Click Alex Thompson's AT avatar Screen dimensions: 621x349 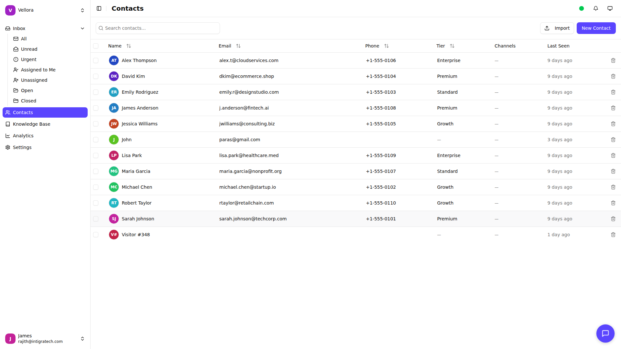(x=114, y=60)
